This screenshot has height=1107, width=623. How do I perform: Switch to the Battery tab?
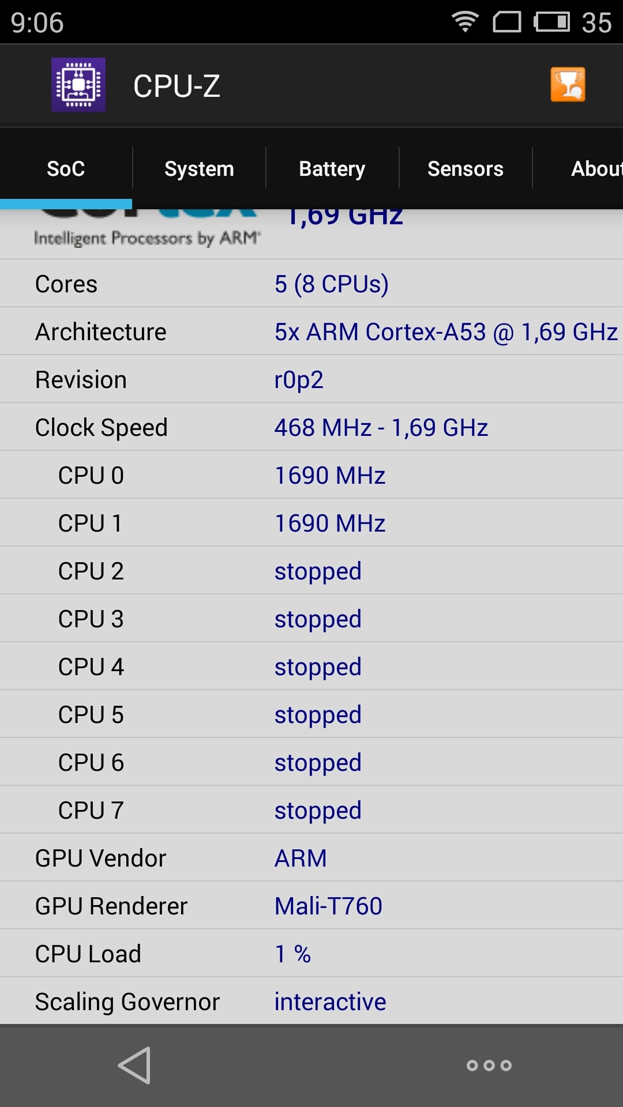tap(332, 168)
